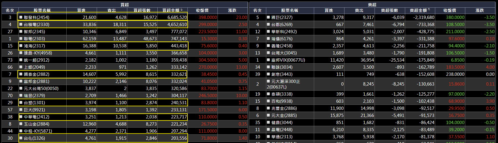Open stock 統一超(2912)
Screen dimensions: 498x143
coord(37,60)
